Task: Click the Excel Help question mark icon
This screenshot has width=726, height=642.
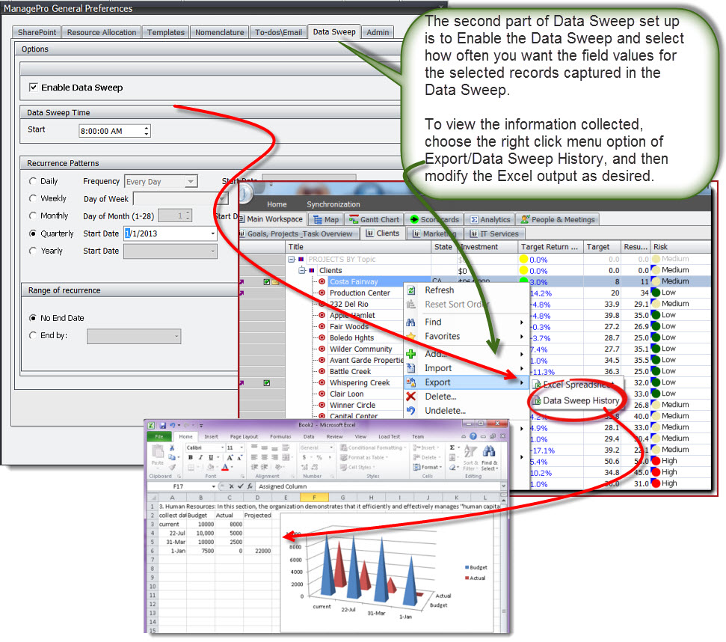Action: click(473, 436)
